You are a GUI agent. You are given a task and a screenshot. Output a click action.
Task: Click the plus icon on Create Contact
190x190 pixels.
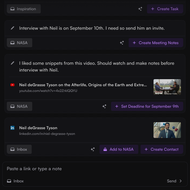(146, 149)
